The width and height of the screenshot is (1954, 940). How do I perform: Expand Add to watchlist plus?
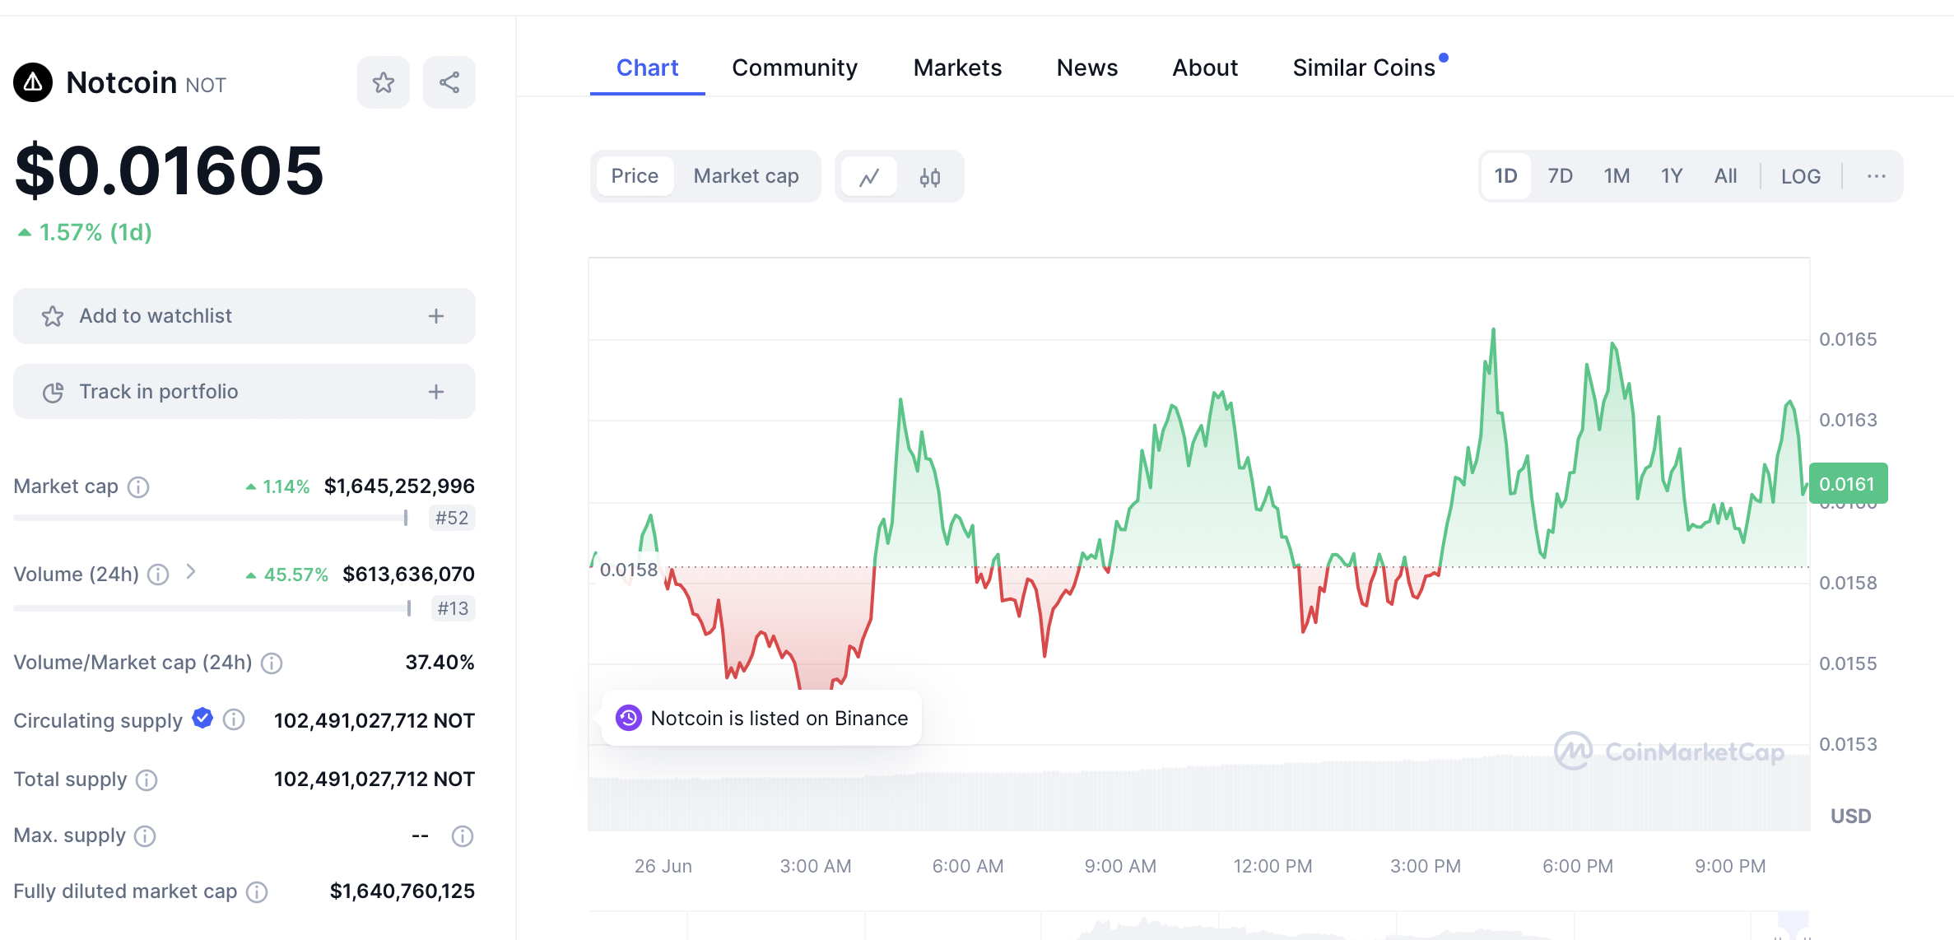[x=436, y=316]
